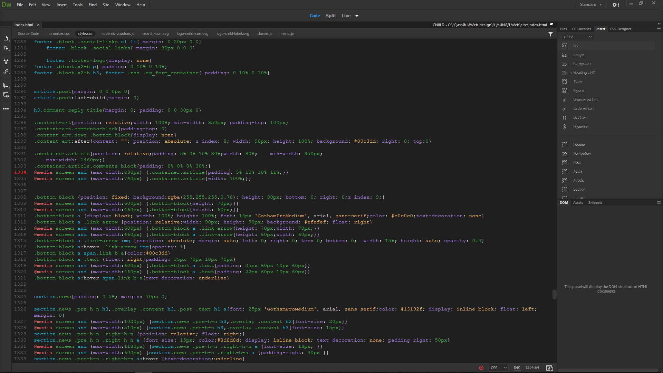663x373 pixels.
Task: Open the Insert menu in the menu bar
Action: [x=61, y=5]
